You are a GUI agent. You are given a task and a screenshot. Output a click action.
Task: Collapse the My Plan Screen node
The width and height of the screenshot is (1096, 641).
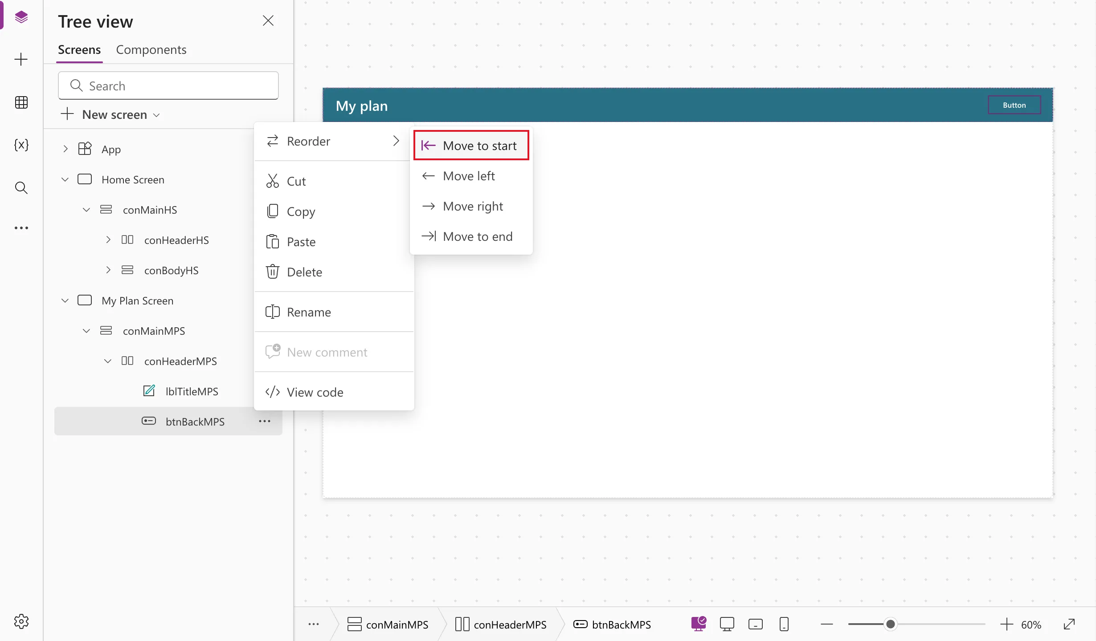pyautogui.click(x=65, y=300)
